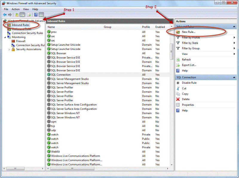This screenshot has width=239, height=178.
Task: Open the Action menu
Action: 16,9
